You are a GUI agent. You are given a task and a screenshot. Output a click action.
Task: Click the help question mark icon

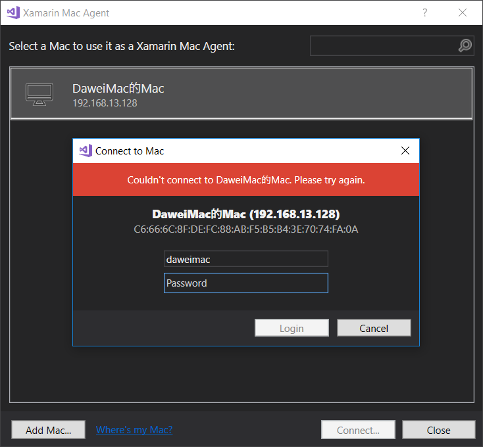pyautogui.click(x=425, y=12)
